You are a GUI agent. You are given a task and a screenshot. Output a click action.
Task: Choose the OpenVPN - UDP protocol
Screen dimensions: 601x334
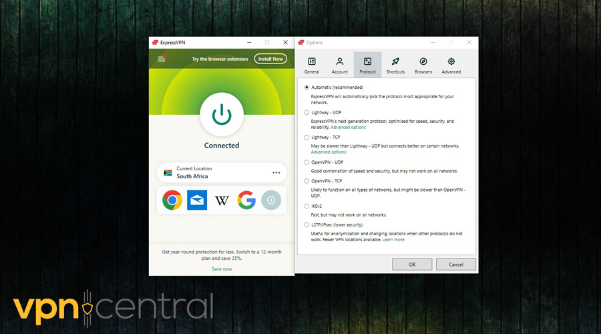pos(307,162)
